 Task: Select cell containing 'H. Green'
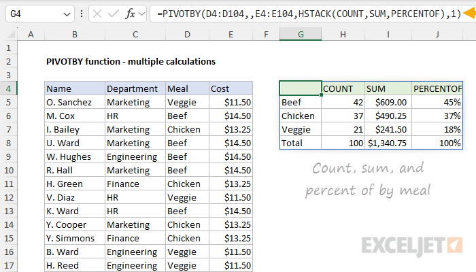75,184
